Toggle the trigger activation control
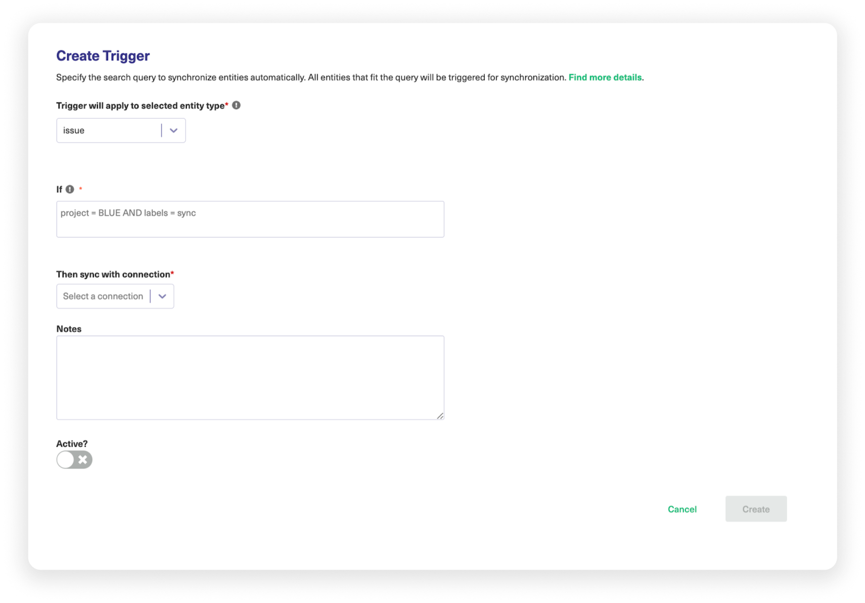 point(74,459)
